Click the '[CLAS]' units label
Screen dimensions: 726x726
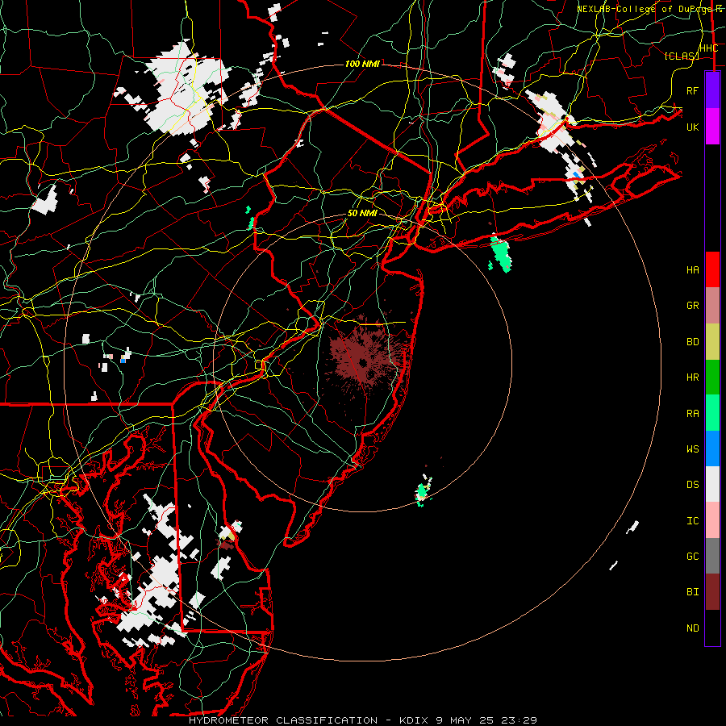coord(682,56)
